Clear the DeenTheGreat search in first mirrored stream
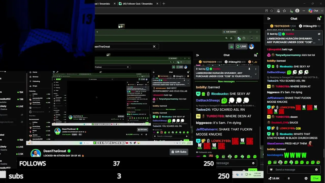Screen dimensions: 325x183 click(x=154, y=47)
